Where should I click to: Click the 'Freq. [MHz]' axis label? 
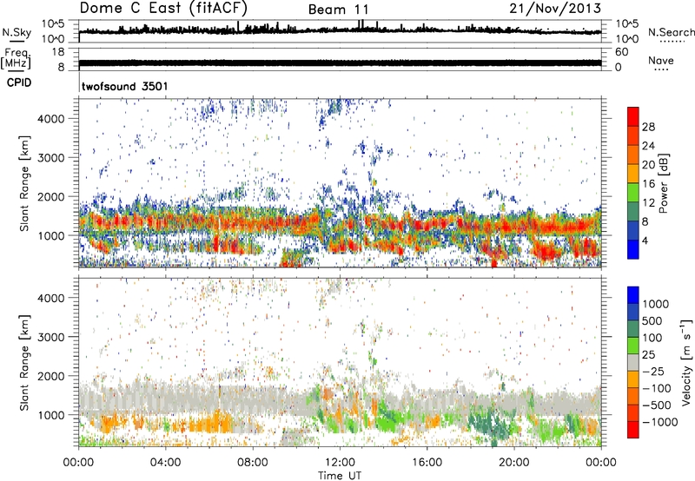(16, 58)
